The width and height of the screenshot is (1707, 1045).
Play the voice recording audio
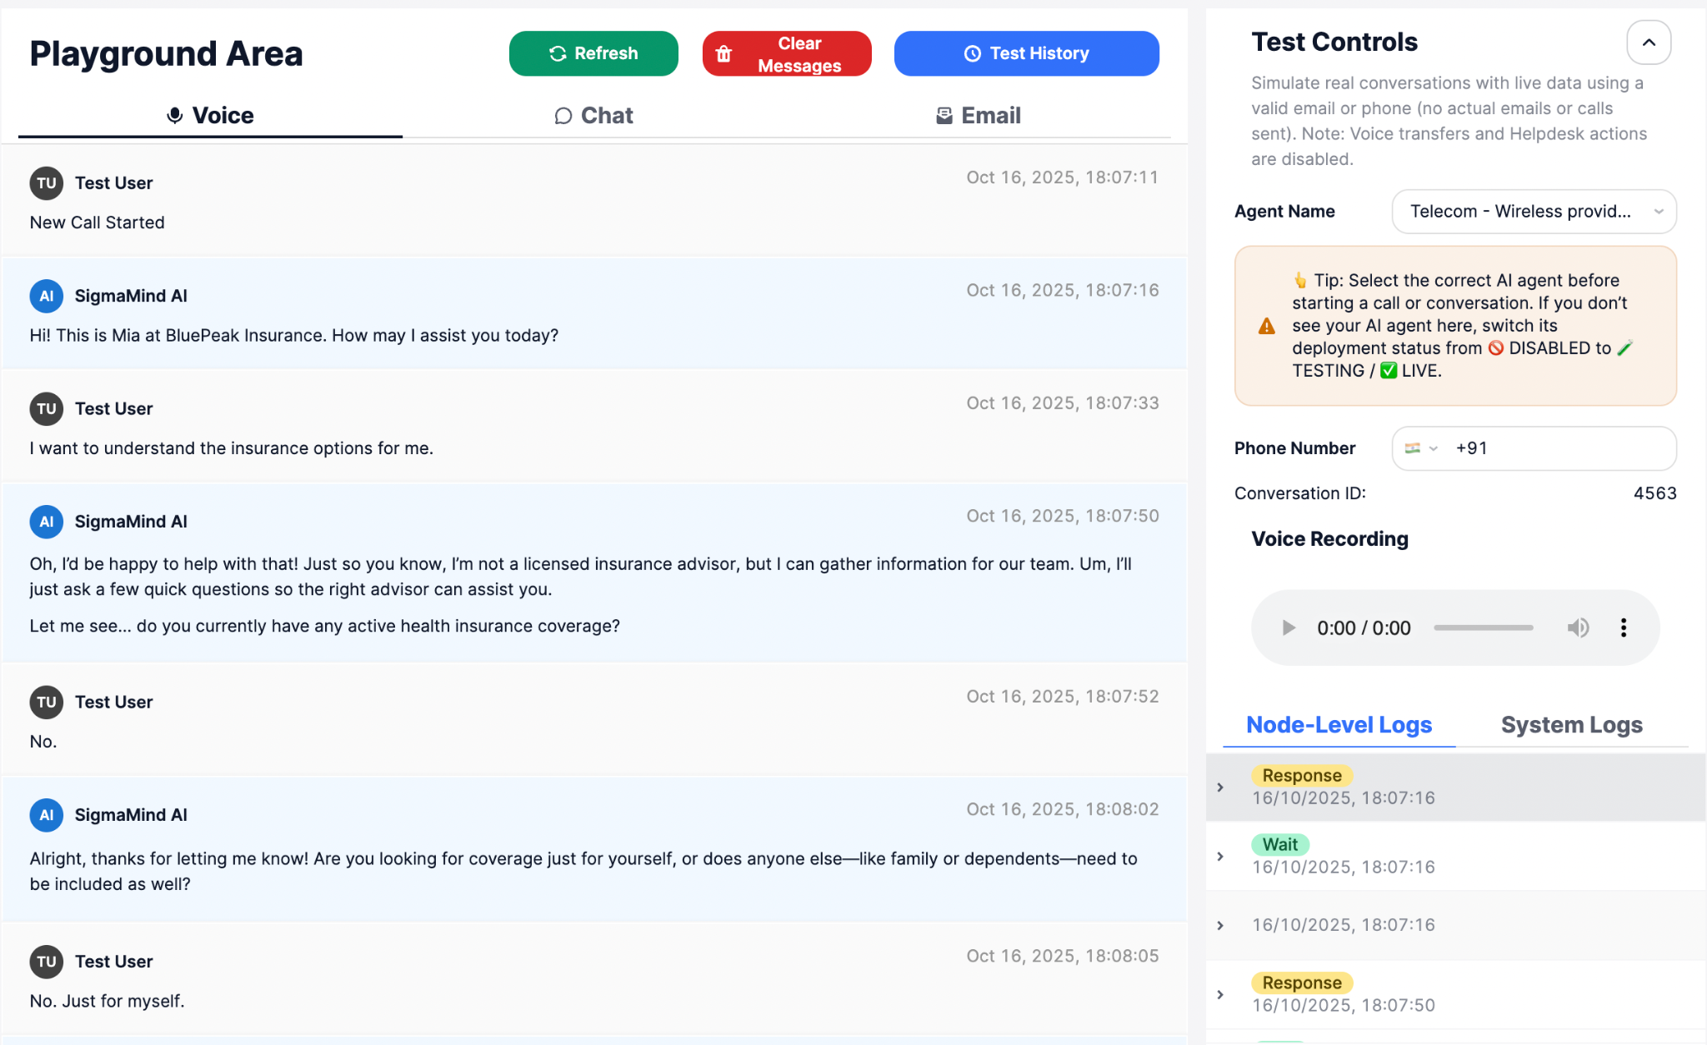click(x=1289, y=627)
